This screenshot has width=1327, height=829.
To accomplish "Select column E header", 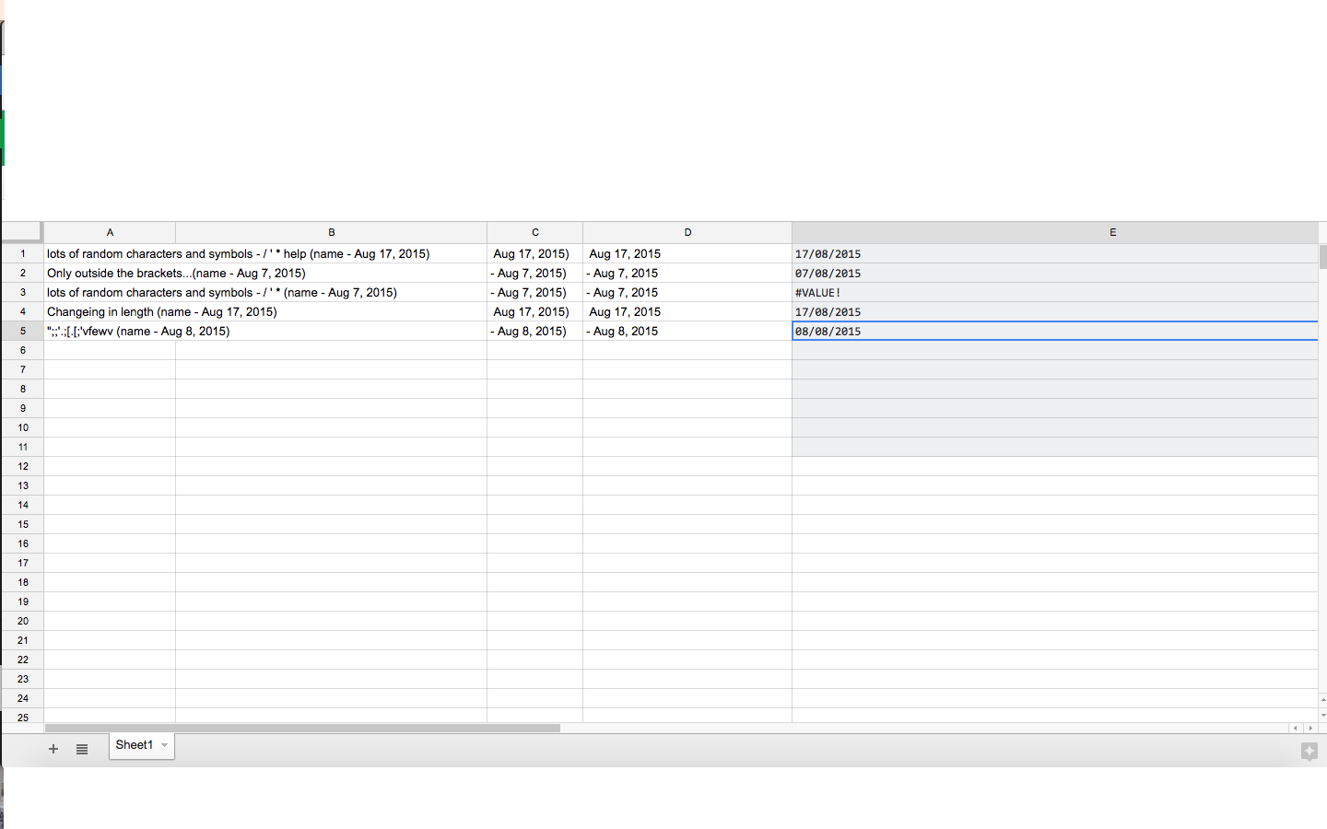I will 1112,232.
